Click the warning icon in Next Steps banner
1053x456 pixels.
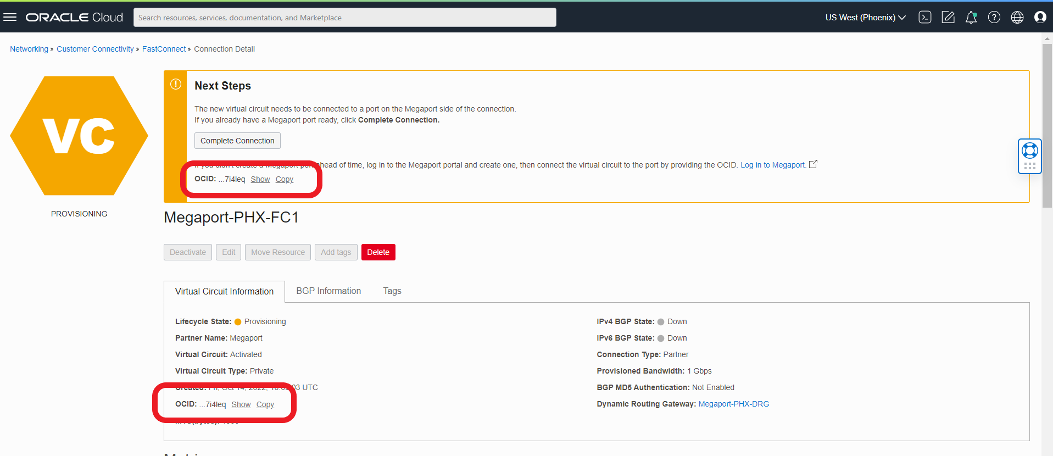pyautogui.click(x=176, y=84)
